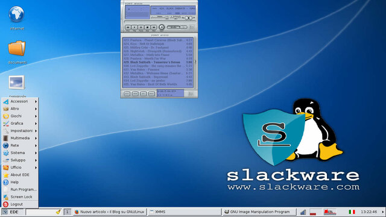Image resolution: width=386 pixels, height=217 pixels.
Task: Click the round eject button in XMMS
Action: click(162, 27)
